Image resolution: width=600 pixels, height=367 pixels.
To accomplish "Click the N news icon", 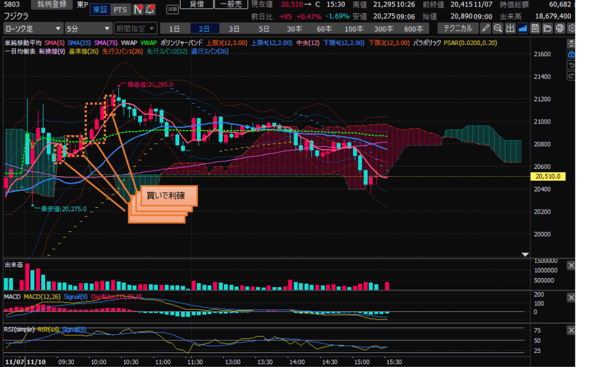I will [x=138, y=9].
